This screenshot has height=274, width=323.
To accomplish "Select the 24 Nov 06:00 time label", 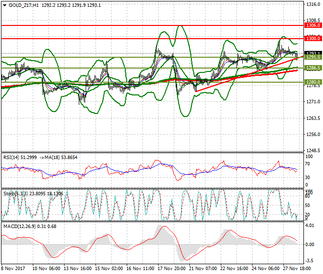I will click(266, 269).
